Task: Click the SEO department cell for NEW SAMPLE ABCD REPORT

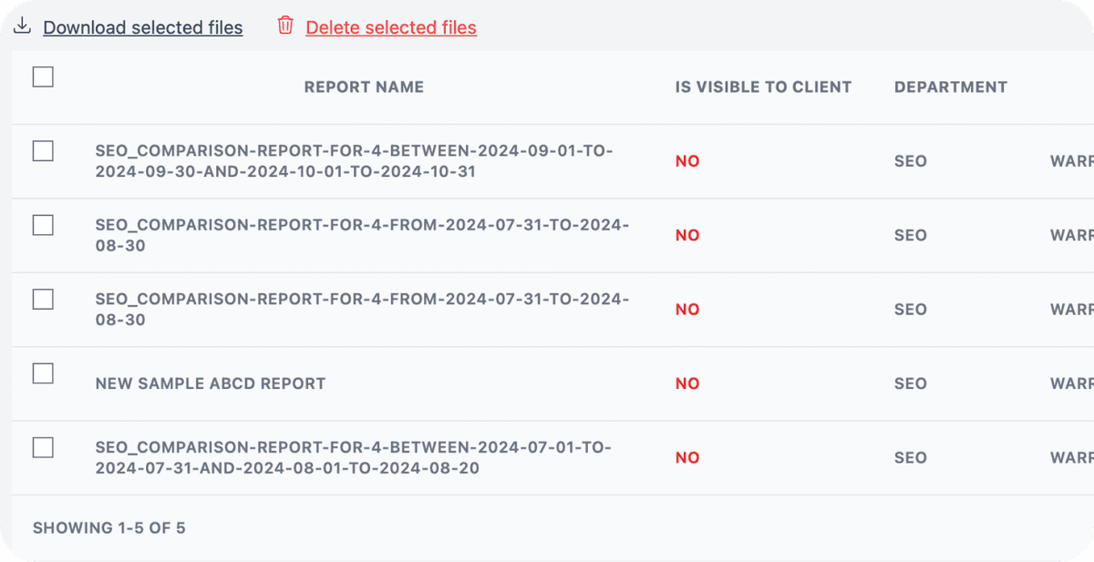Action: (x=911, y=383)
